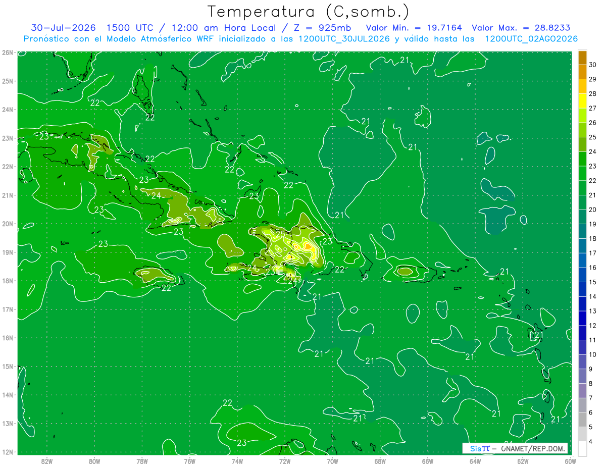Click the 'Valor Min. = 19.7164' readout
This screenshot has width=606, height=468.
414,28
